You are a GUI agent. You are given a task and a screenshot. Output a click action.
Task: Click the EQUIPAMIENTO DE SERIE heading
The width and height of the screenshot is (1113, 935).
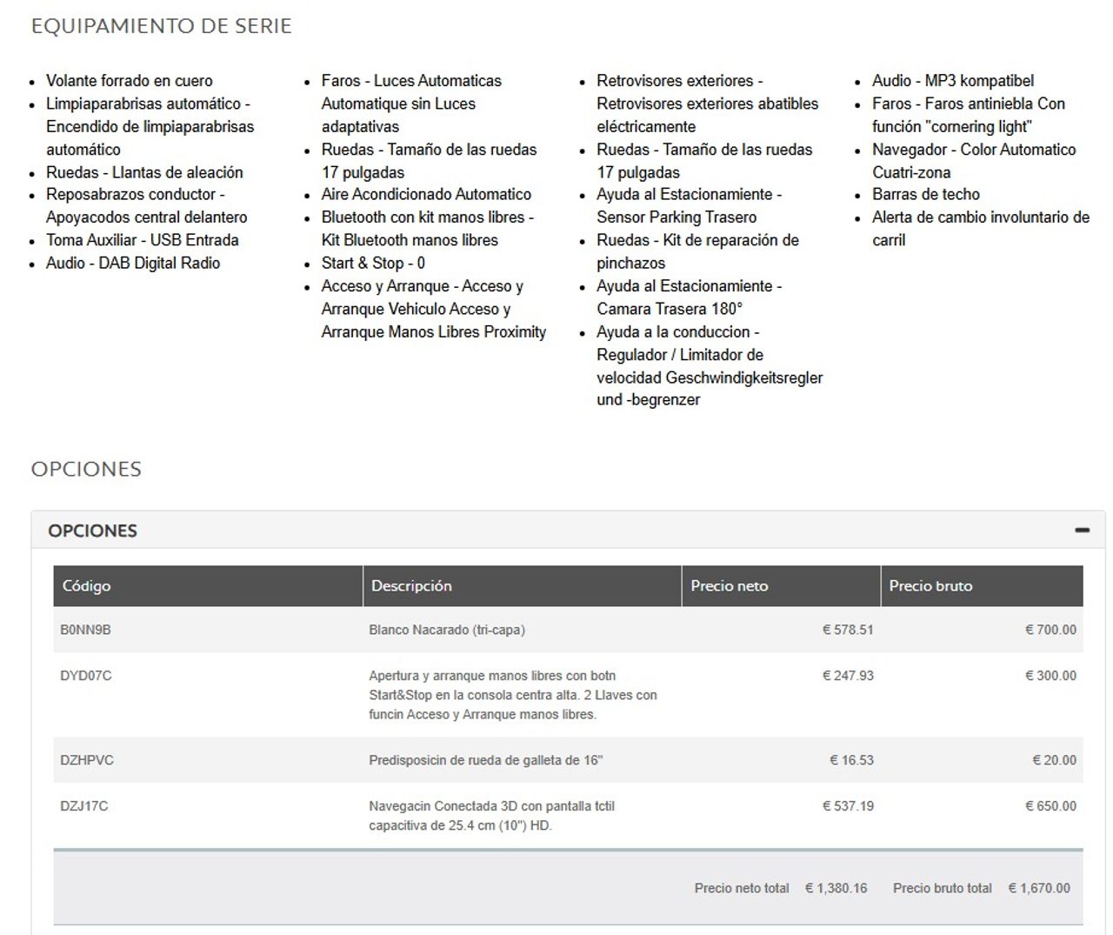(162, 26)
